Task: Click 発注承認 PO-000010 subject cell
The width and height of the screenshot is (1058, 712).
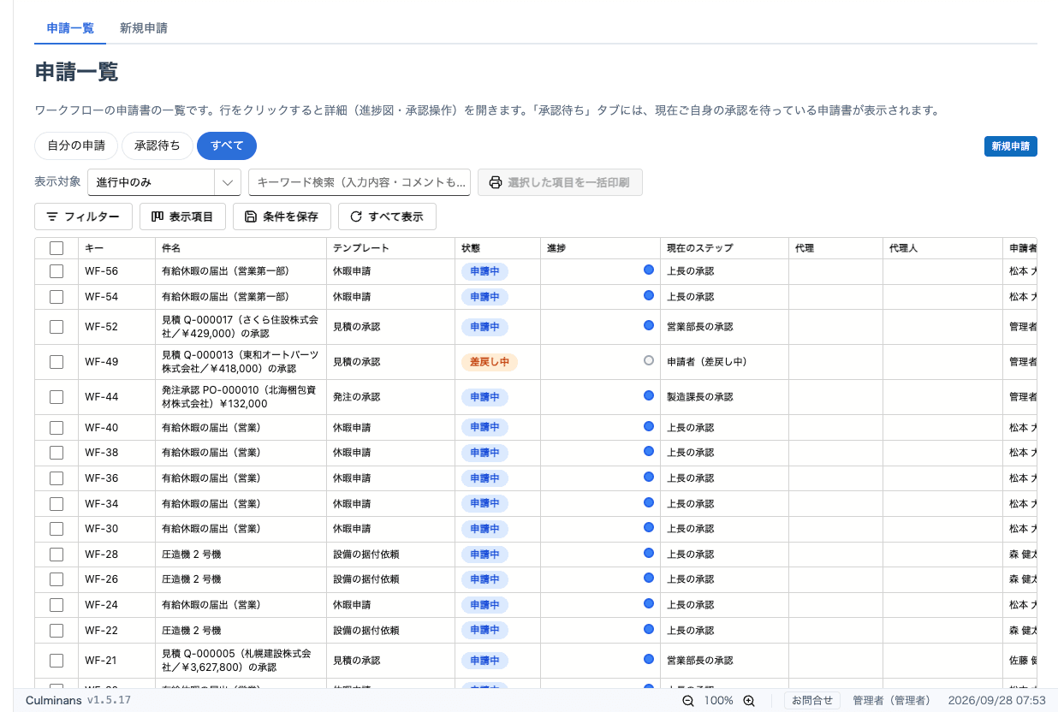Action: pos(240,397)
